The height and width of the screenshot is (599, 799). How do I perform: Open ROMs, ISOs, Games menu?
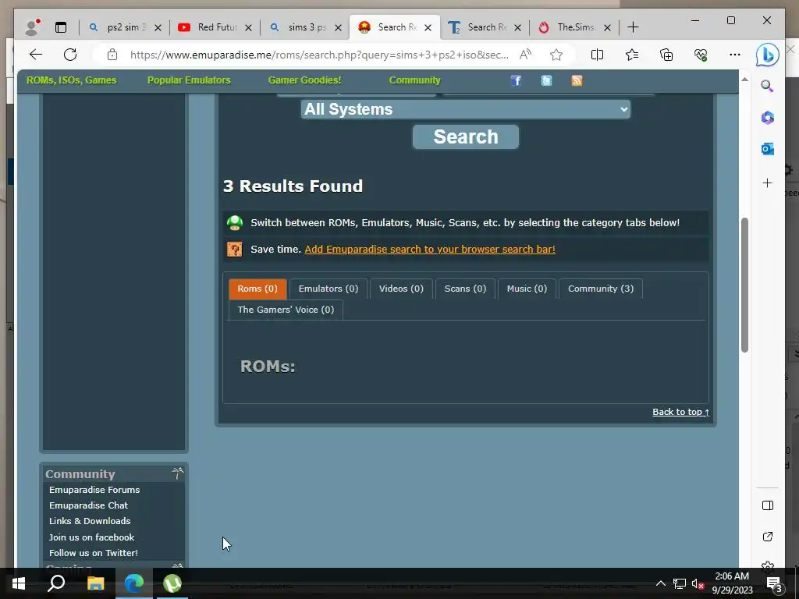(x=71, y=80)
